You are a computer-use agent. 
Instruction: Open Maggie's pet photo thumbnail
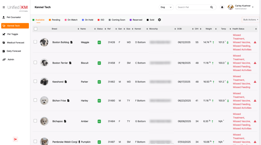44,42
